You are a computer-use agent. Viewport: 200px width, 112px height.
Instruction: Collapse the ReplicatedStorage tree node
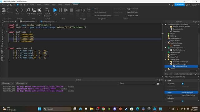pyautogui.click(x=166, y=43)
